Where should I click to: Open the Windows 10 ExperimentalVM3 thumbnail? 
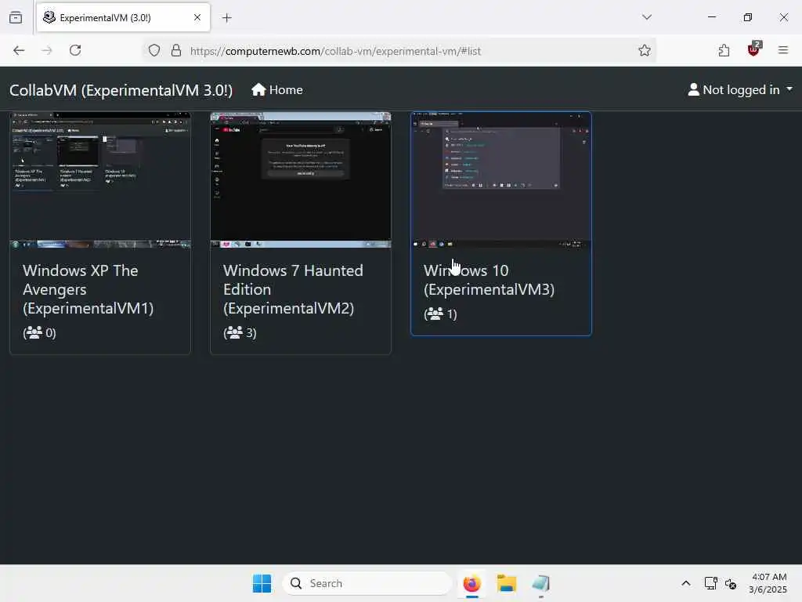tap(501, 180)
